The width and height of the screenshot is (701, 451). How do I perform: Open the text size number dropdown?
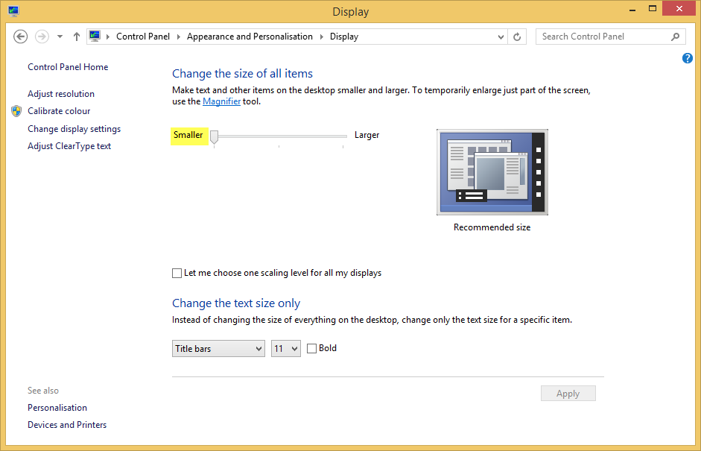294,348
